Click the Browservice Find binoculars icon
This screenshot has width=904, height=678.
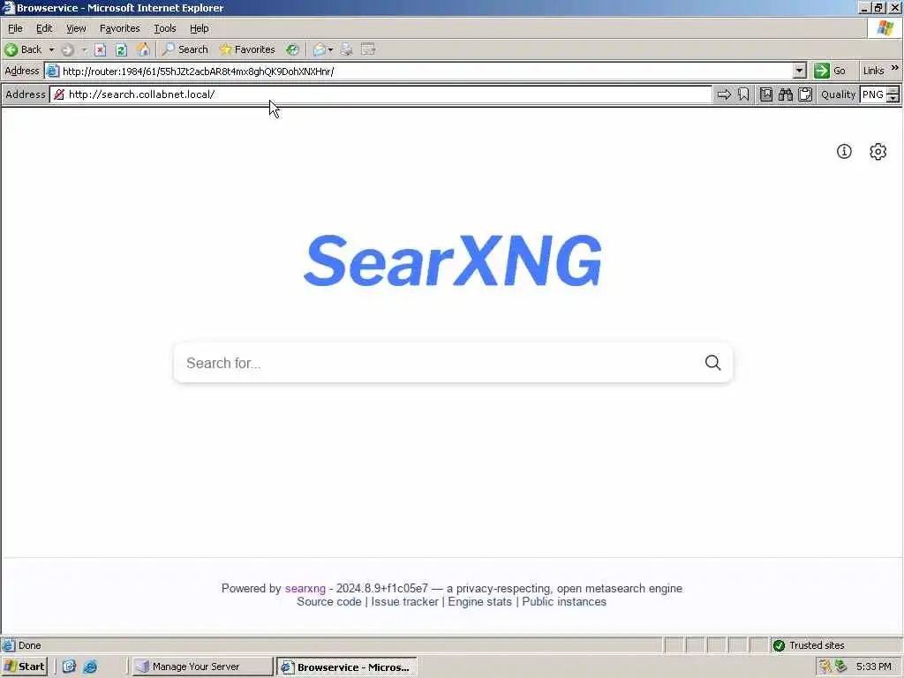(x=785, y=94)
